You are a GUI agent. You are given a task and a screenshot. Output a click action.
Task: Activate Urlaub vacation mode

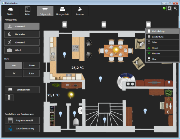click(22, 50)
